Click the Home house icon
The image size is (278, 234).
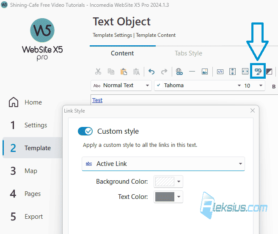[x=14, y=102]
